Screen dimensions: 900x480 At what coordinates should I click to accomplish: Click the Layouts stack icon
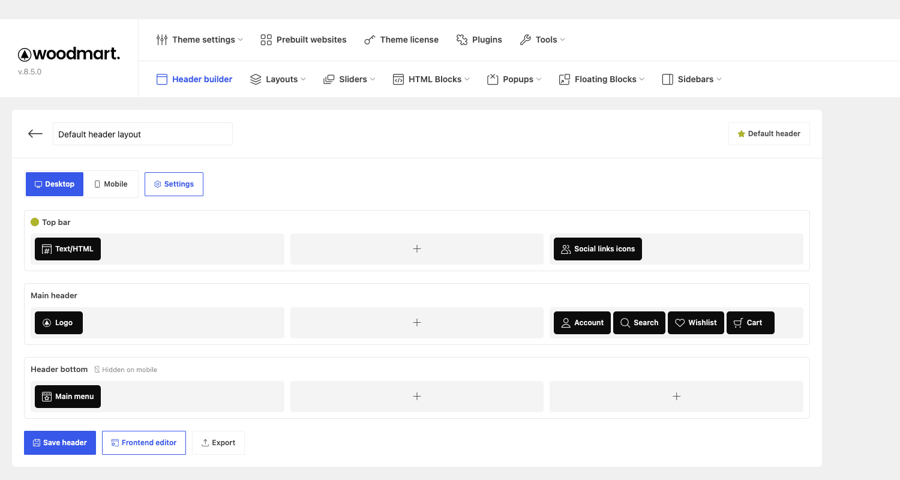click(x=256, y=79)
